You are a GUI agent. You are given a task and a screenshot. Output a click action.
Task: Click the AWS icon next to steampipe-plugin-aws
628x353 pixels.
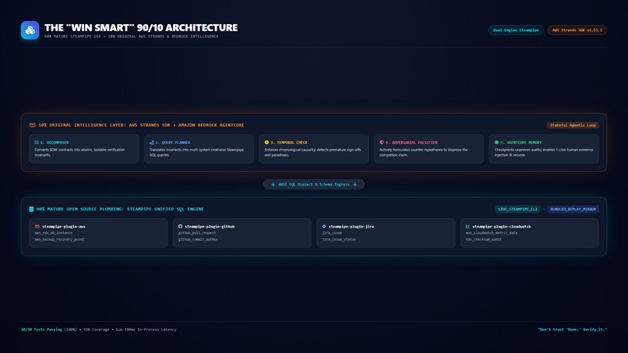pyautogui.click(x=37, y=227)
